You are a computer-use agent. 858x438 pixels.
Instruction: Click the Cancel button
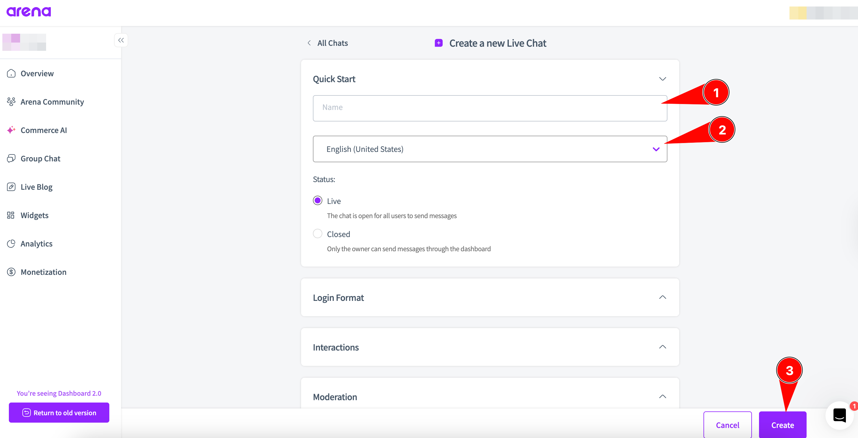(x=727, y=425)
